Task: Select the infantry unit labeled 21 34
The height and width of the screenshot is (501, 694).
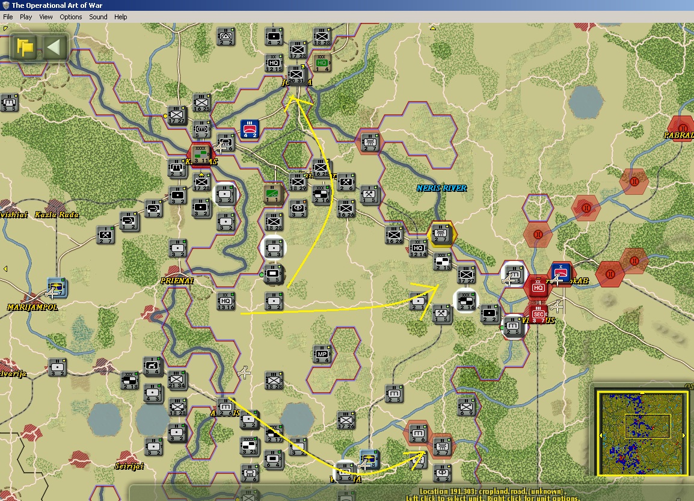Action: [177, 380]
